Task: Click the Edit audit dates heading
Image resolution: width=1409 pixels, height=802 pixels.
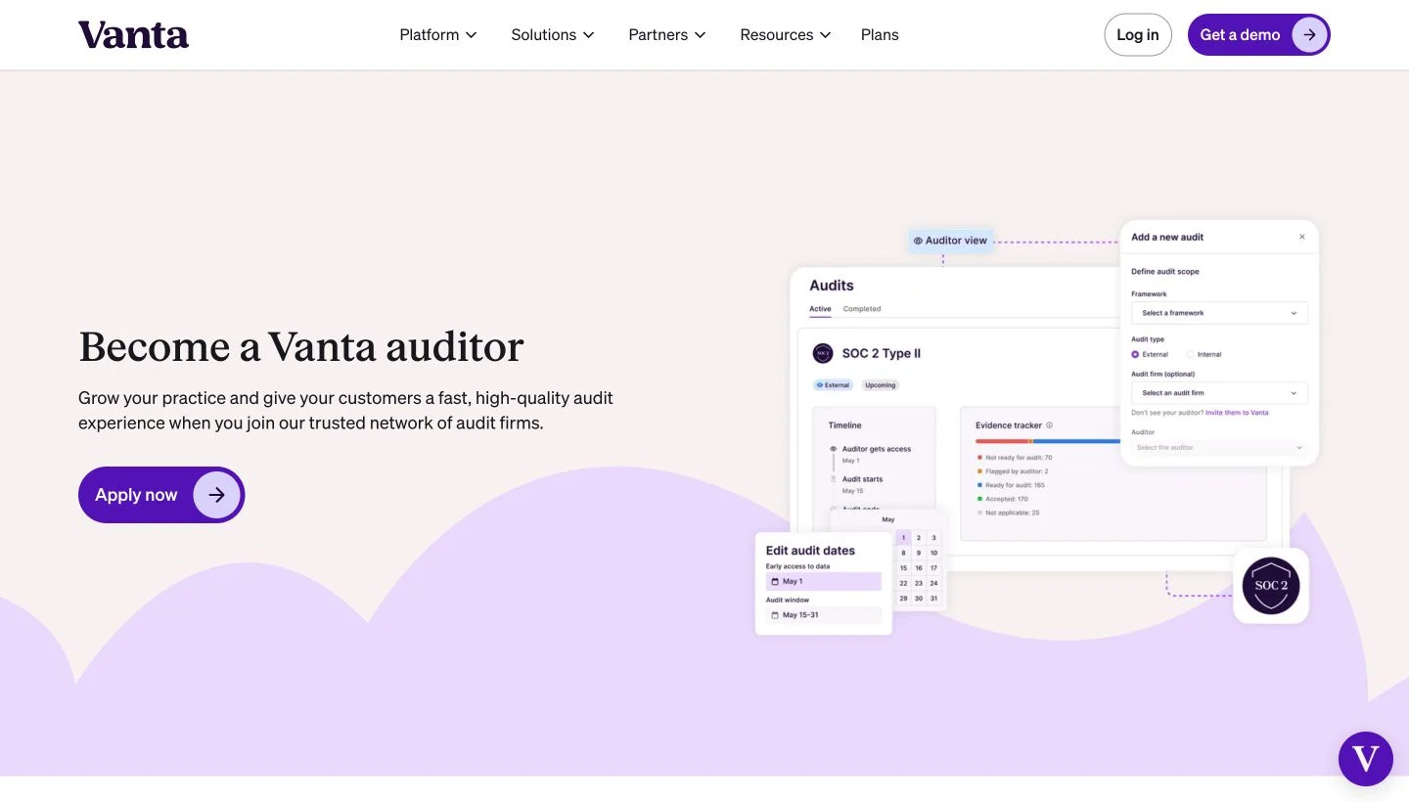Action: click(810, 551)
